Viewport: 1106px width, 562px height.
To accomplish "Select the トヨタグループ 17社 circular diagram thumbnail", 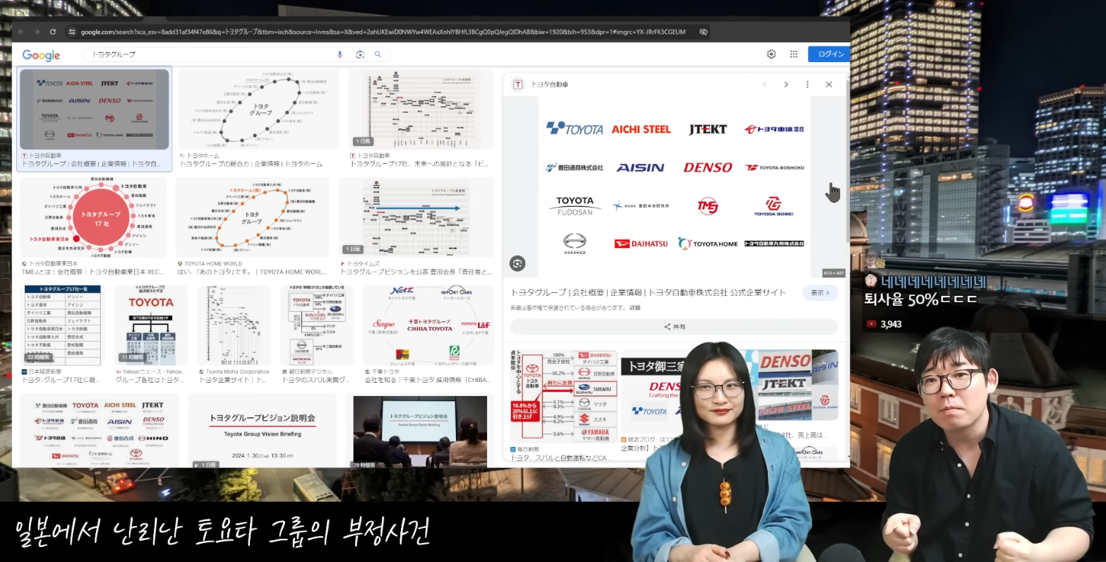I will point(92,218).
